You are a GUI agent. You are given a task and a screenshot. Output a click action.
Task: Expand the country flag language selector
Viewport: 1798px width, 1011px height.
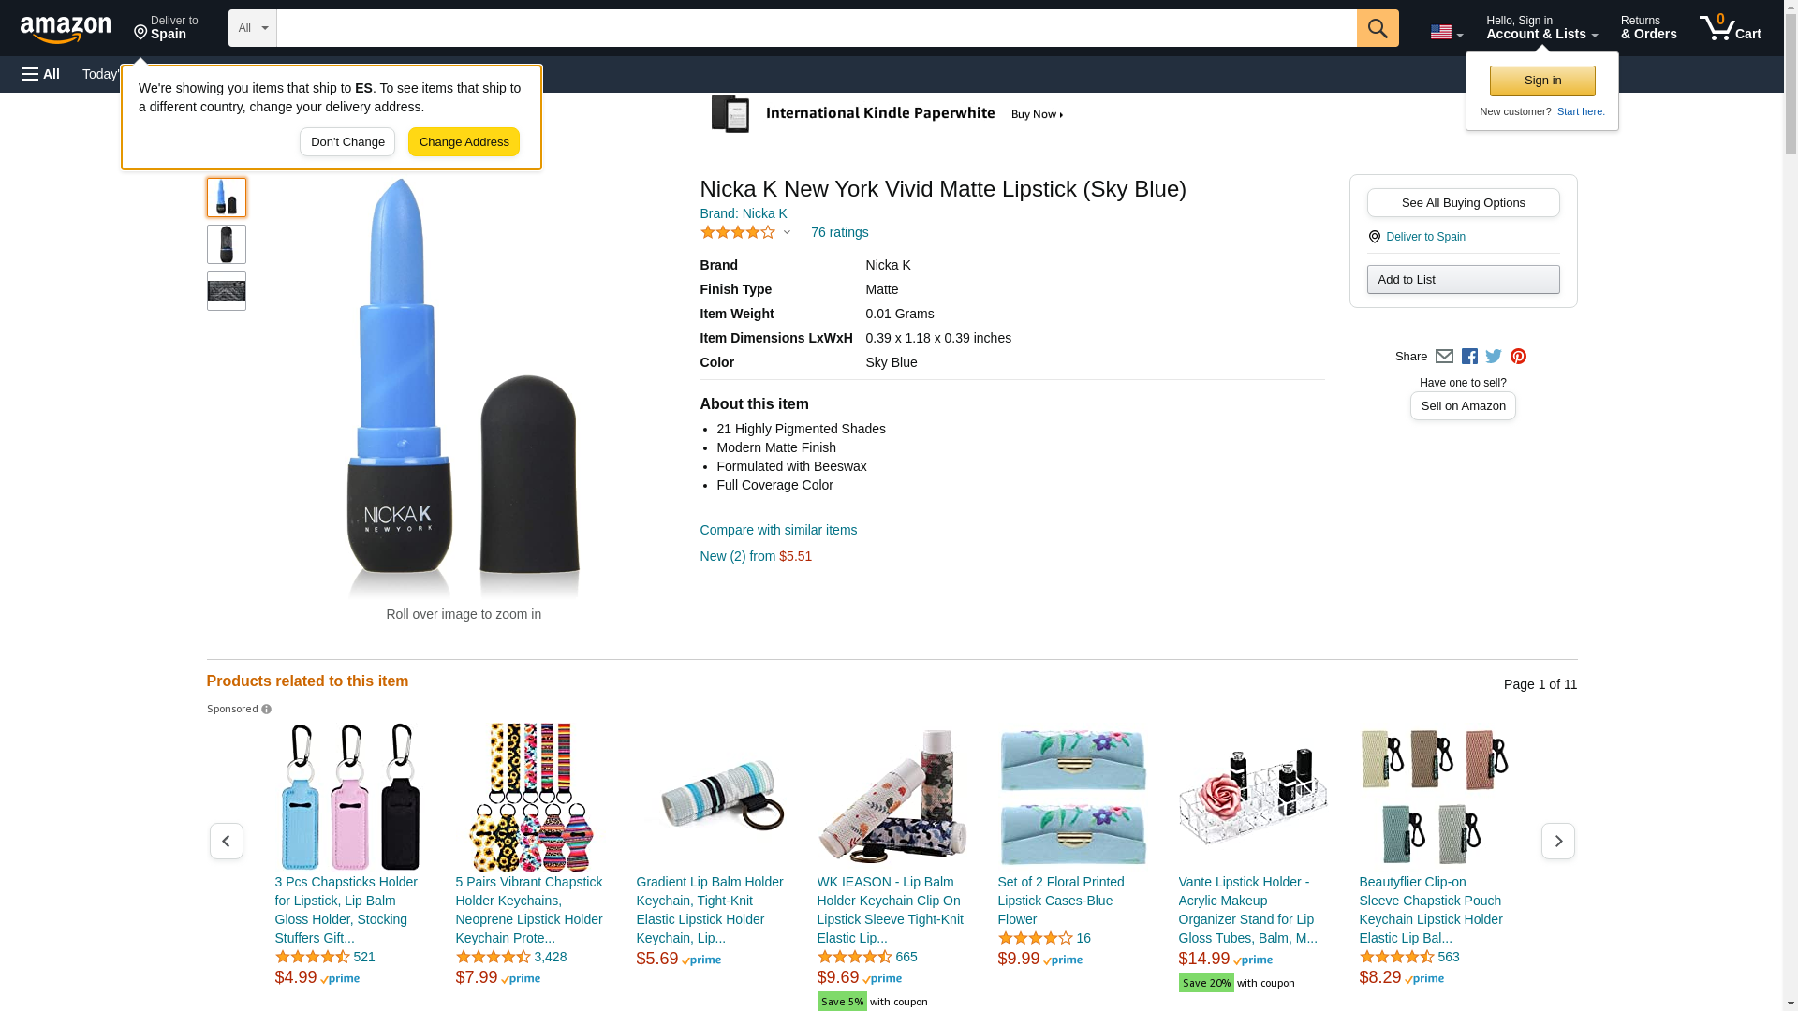click(x=1446, y=32)
